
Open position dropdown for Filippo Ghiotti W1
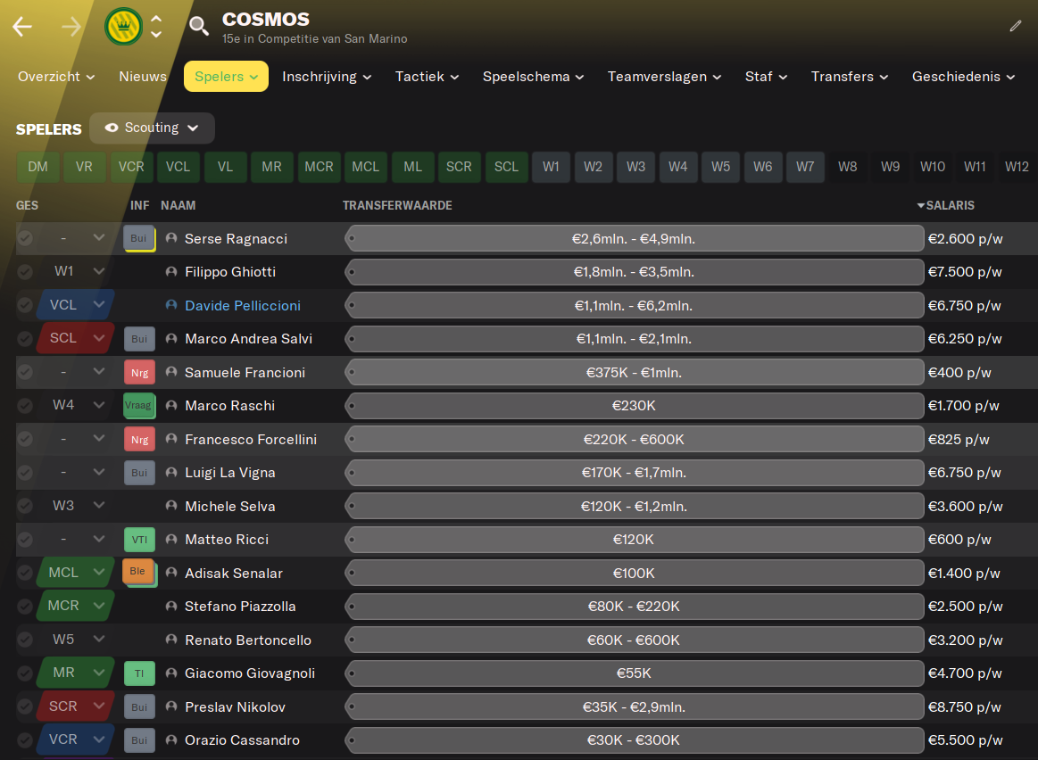tap(99, 270)
